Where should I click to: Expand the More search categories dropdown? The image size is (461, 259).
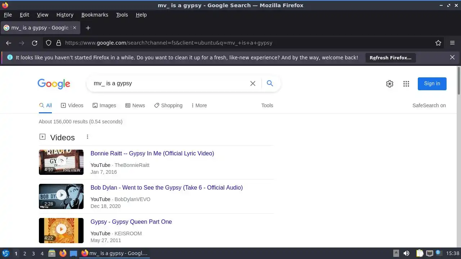(x=199, y=105)
